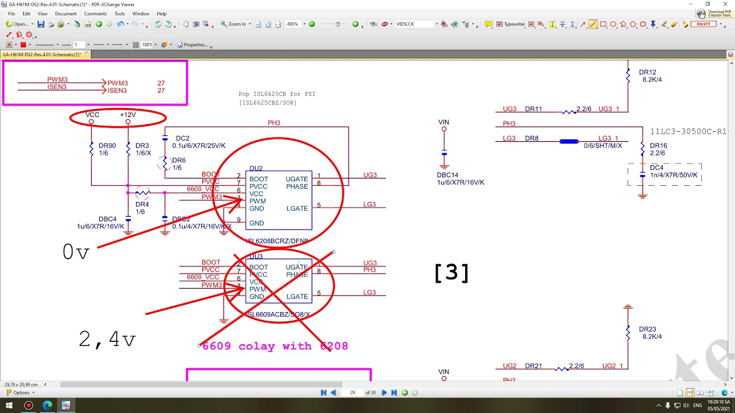Viewport: 735px width, 413px height.
Task: Click the red stroke color swatch
Action: tap(23, 45)
